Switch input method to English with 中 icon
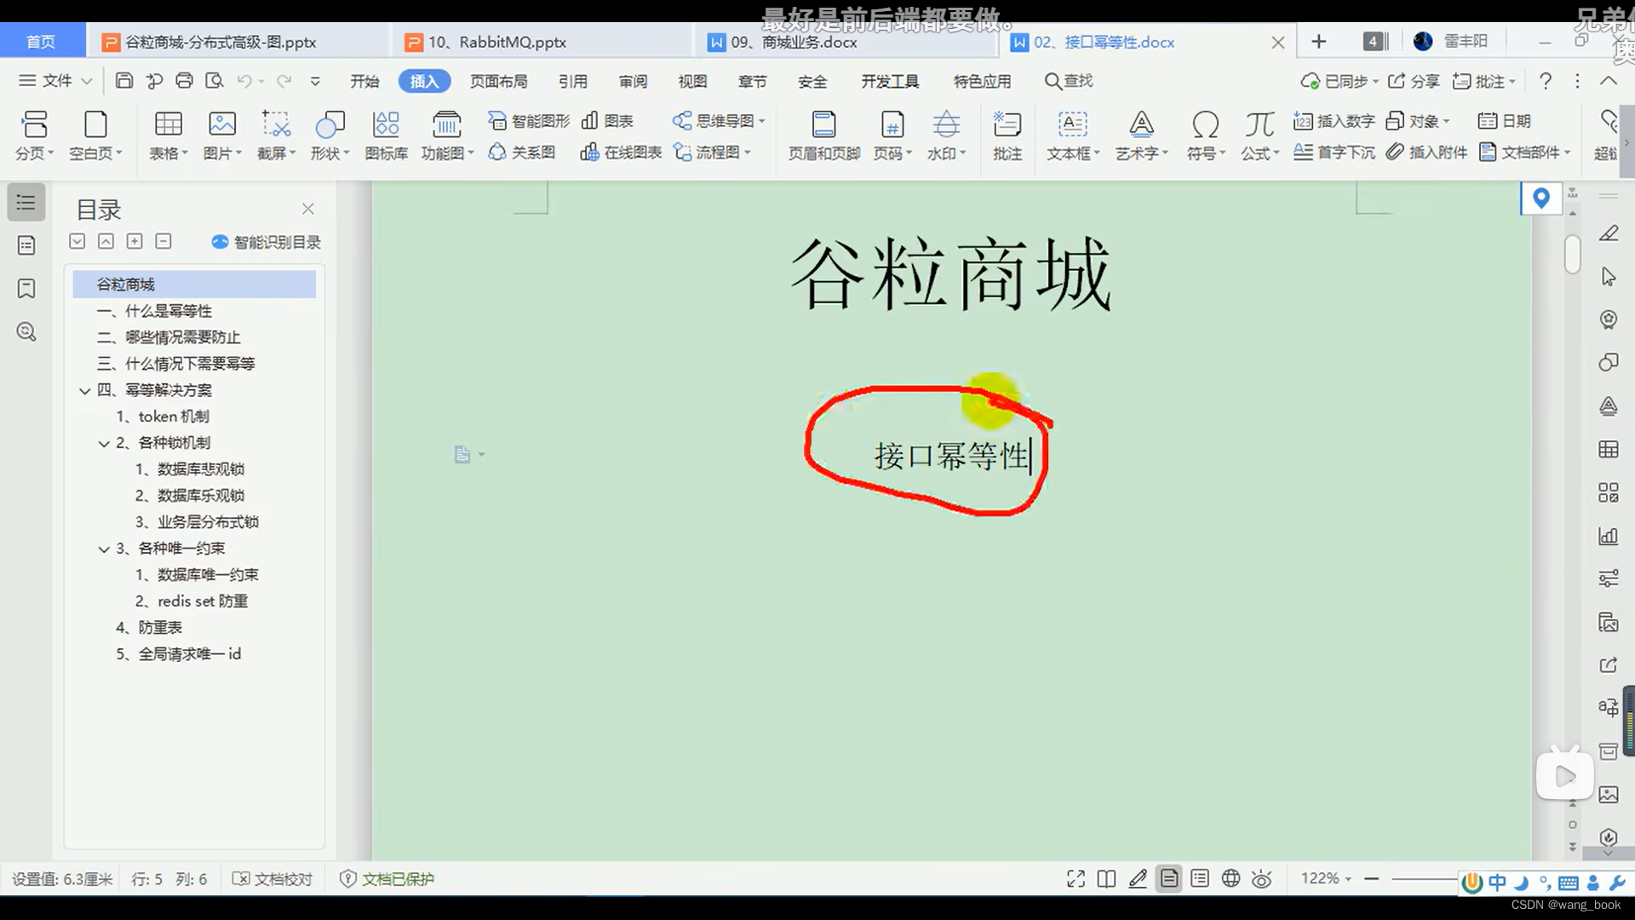 [1496, 883]
